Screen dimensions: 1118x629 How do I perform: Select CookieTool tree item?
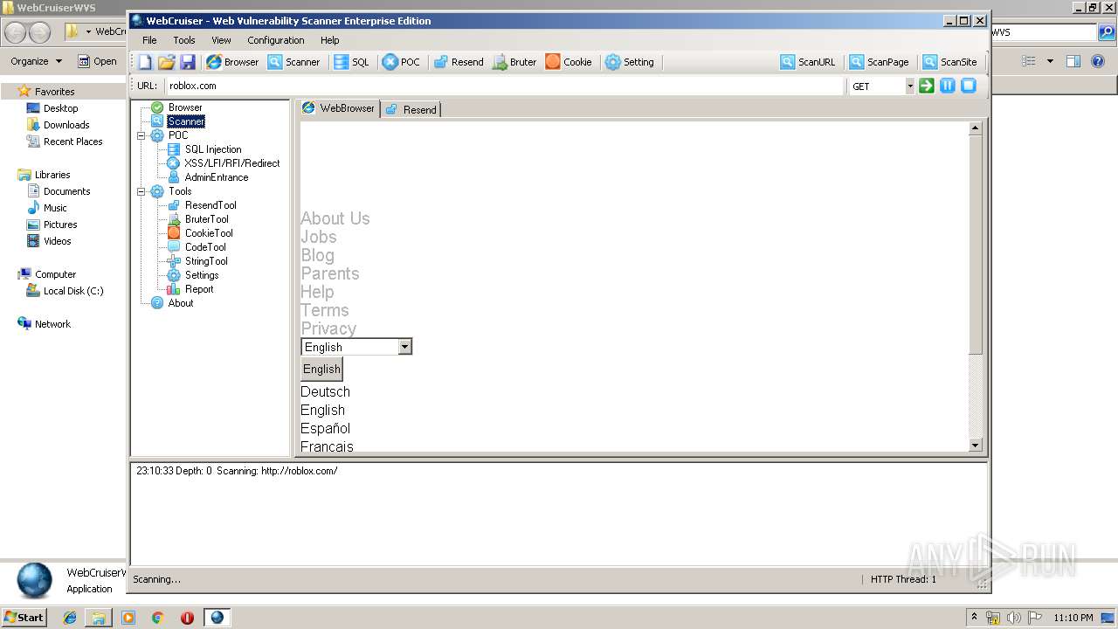coord(209,233)
